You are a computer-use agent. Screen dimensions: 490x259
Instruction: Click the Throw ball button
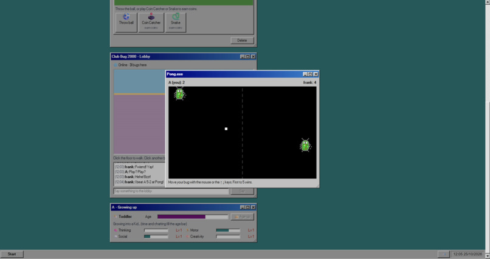point(126,22)
